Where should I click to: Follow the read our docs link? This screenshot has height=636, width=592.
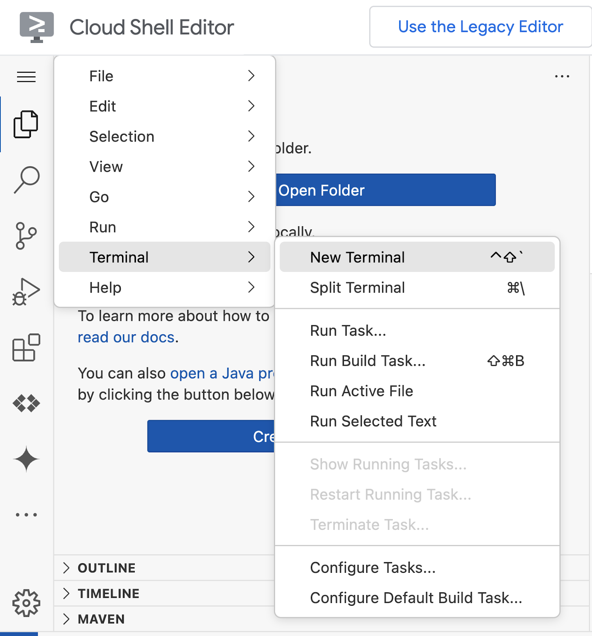click(x=126, y=337)
